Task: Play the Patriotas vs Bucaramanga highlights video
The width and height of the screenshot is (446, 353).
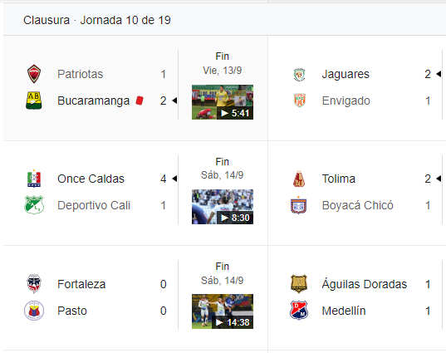Action: tap(223, 102)
